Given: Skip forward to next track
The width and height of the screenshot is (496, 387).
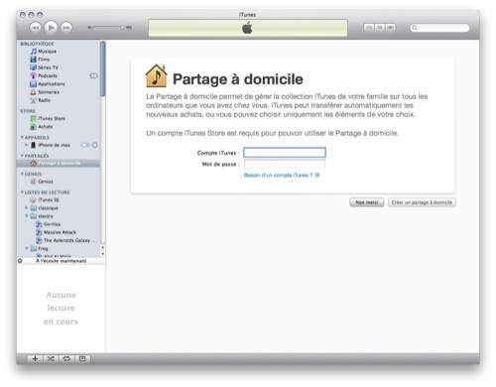Looking at the screenshot, I should click(x=66, y=28).
